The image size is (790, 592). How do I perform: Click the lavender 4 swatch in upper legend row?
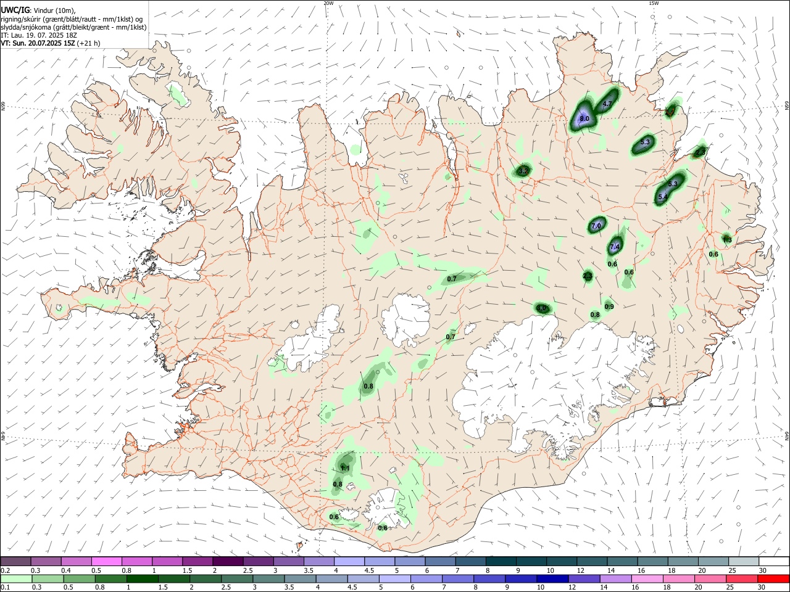(349, 561)
